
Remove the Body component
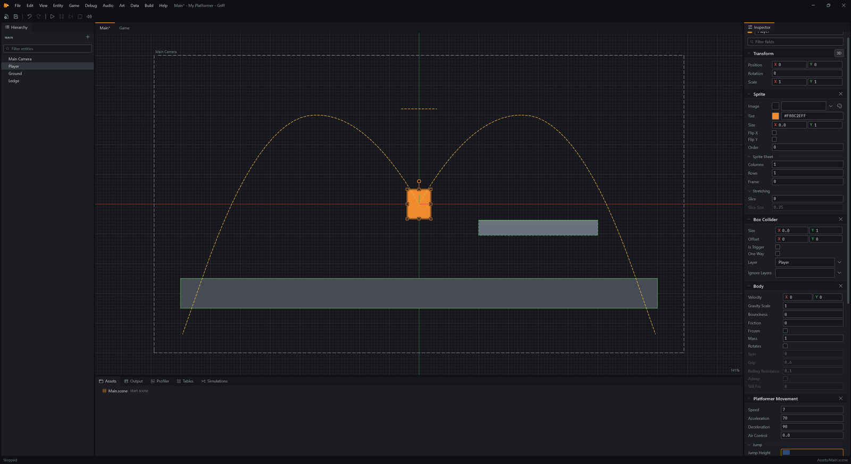840,286
